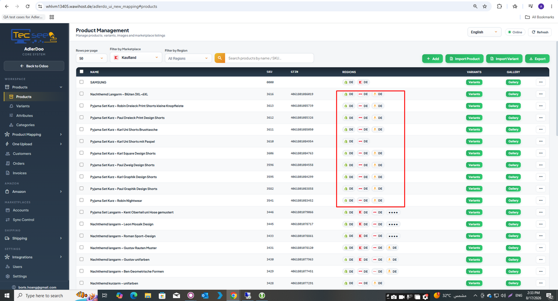
Task: Tick the checkbox for the SAMSUNG product
Action: point(82,82)
